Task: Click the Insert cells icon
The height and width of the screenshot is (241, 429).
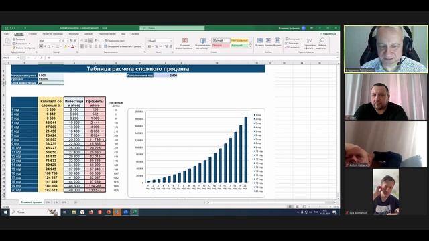Action: tap(260, 40)
